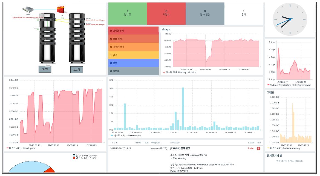This screenshot has width=320, height=176.
Task: Click the Interface eth0: Bits received legend
Action: tap(289, 85)
